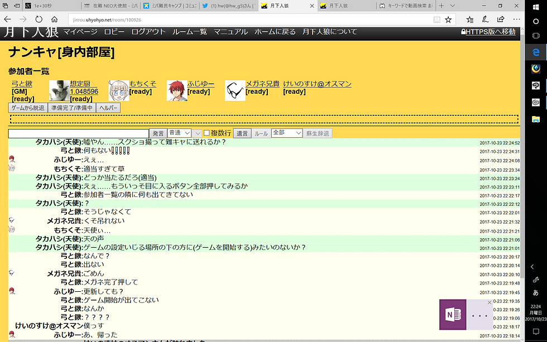Screen dimensions: 547x342
Task: Open player メガネ兄貴 profile link
Action: coord(263,84)
